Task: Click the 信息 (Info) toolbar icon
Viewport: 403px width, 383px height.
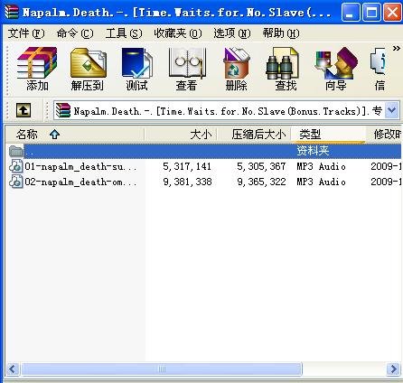Action: tap(379, 70)
